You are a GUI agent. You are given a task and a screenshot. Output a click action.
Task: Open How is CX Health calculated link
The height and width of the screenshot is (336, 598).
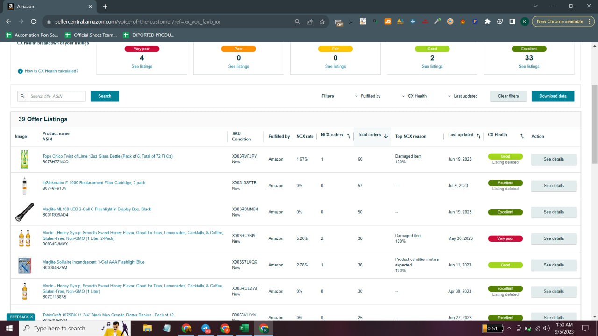point(51,71)
